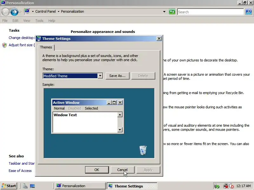Click the Theme Settings title bar icon

(38, 38)
